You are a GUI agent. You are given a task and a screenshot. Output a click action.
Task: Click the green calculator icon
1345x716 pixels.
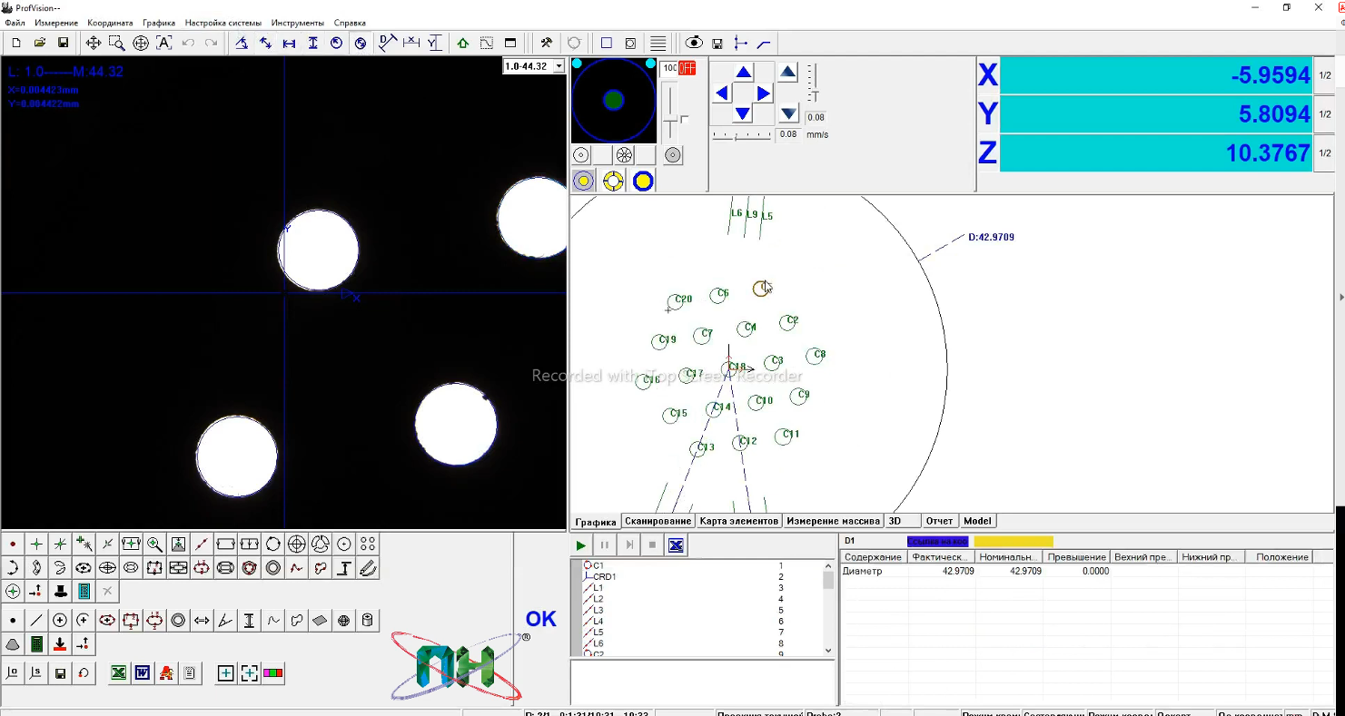[x=36, y=644]
